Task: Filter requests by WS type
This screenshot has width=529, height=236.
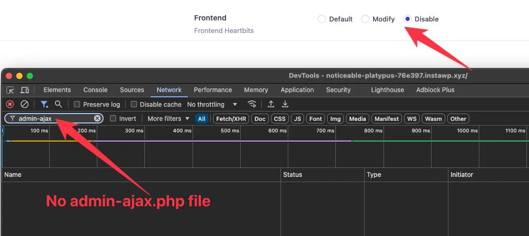Action: click(412, 118)
